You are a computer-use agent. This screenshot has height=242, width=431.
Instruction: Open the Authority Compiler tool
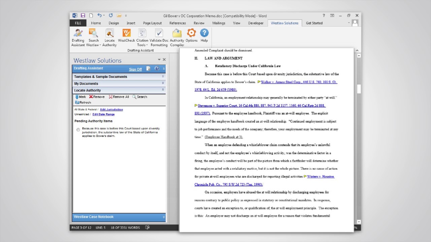pyautogui.click(x=177, y=38)
